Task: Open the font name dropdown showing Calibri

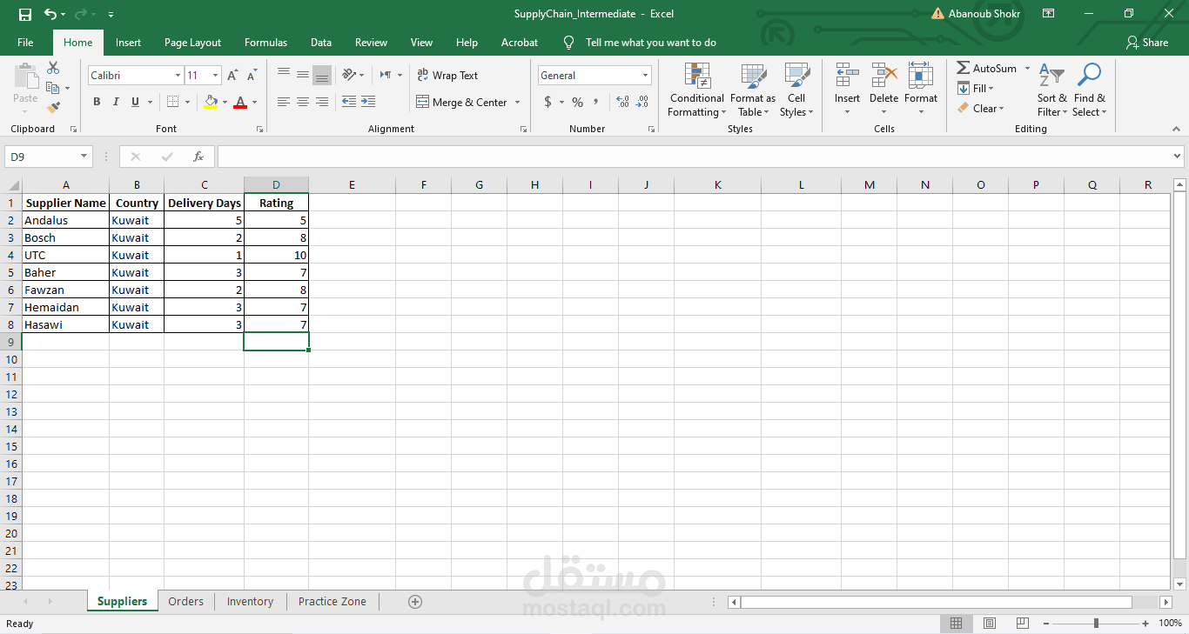Action: (x=178, y=76)
